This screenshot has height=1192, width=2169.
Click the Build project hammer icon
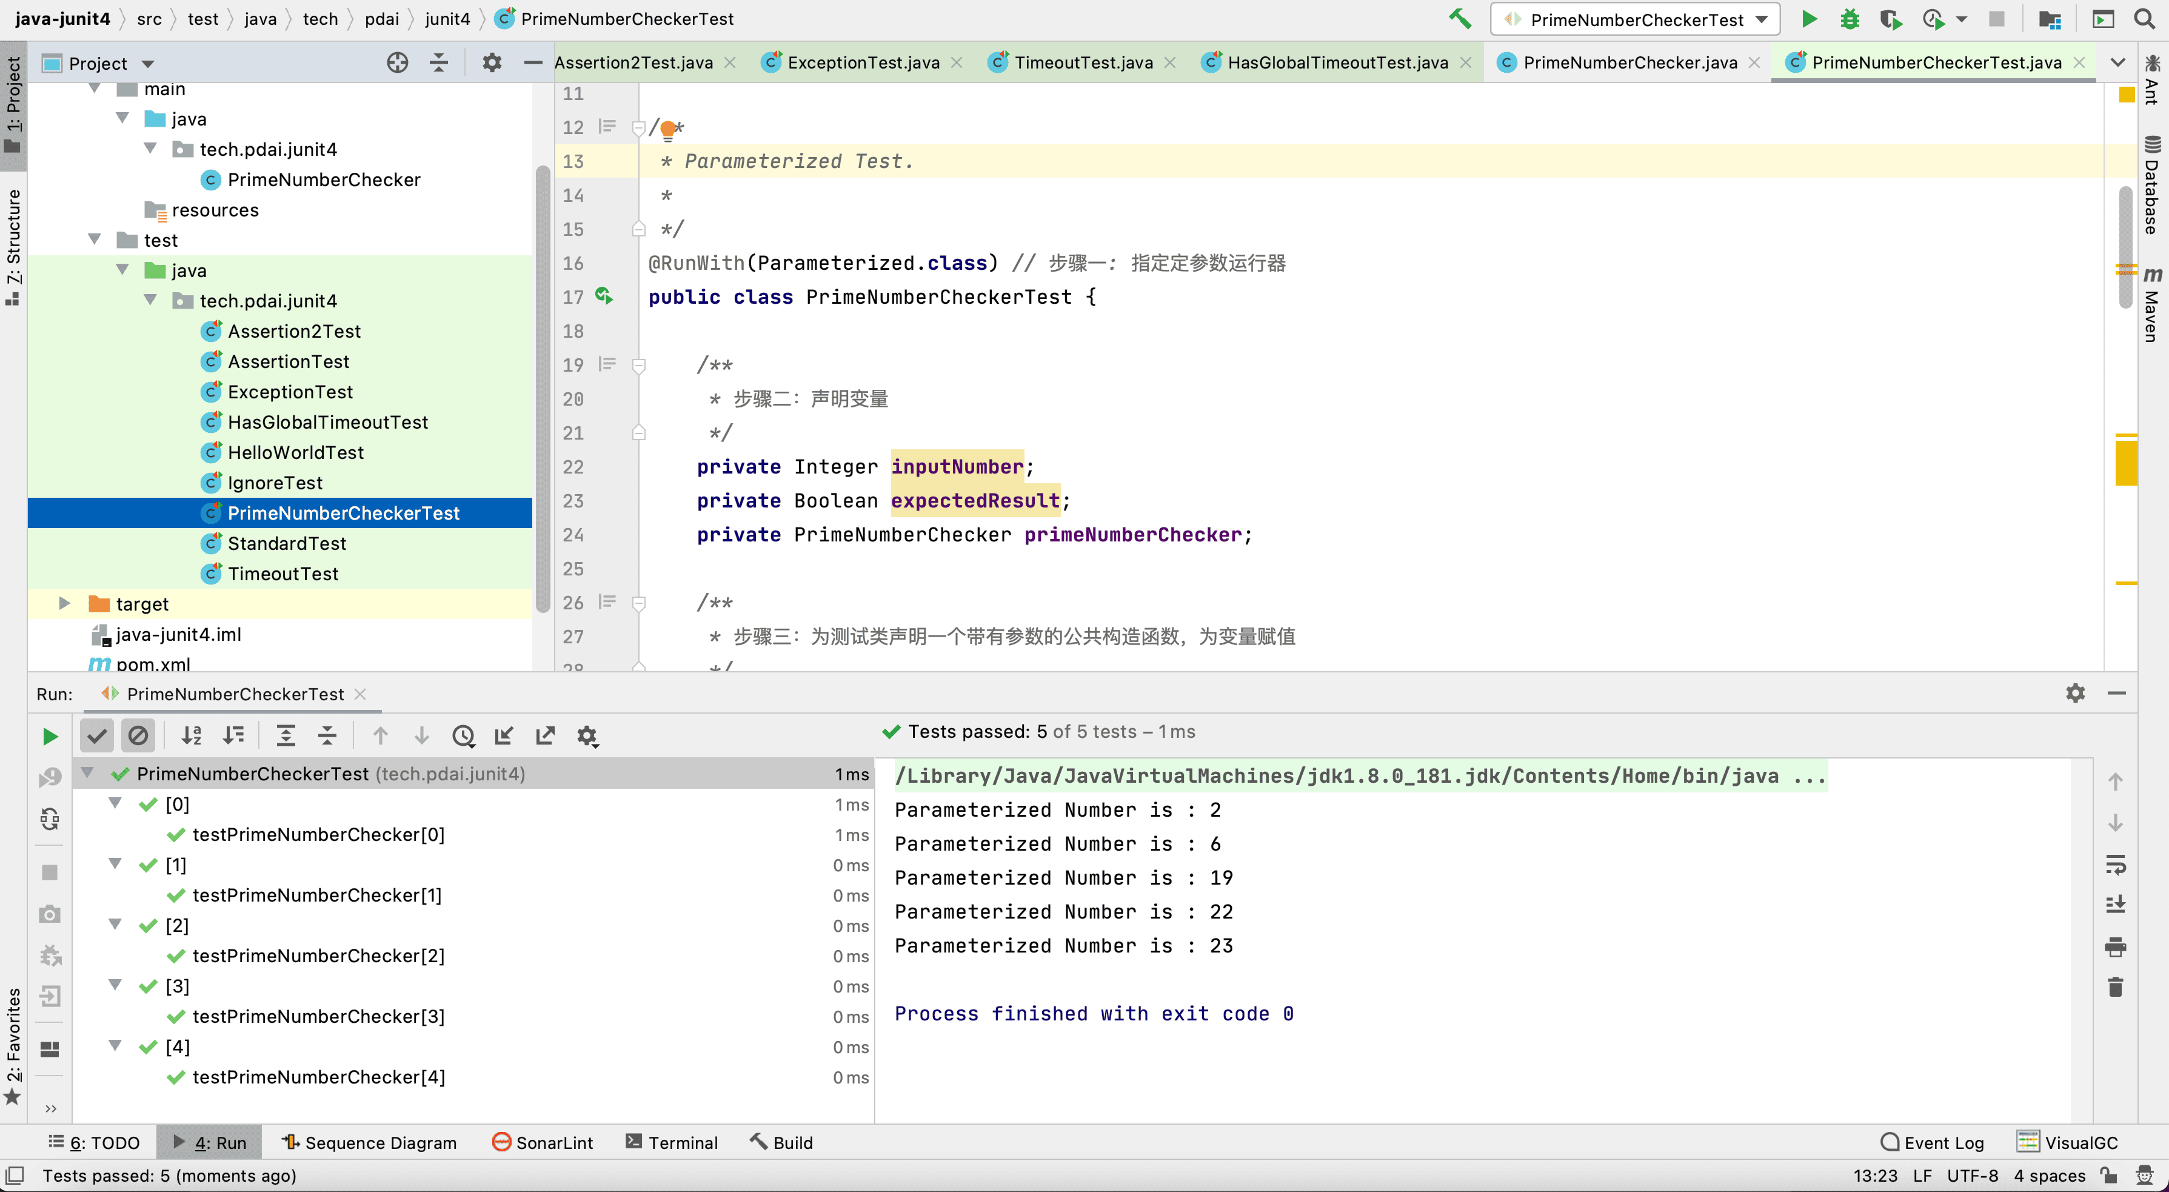tap(1459, 19)
